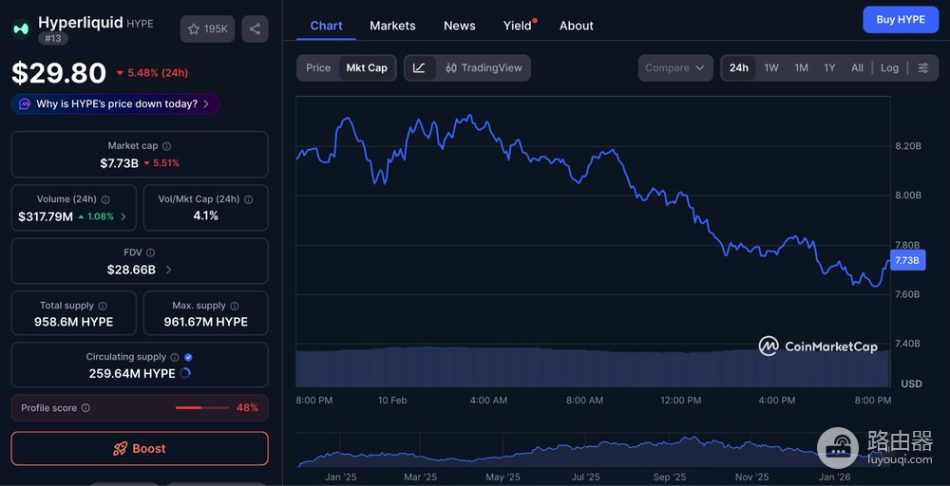Switch to the News tab
The image size is (950, 486).
point(459,26)
